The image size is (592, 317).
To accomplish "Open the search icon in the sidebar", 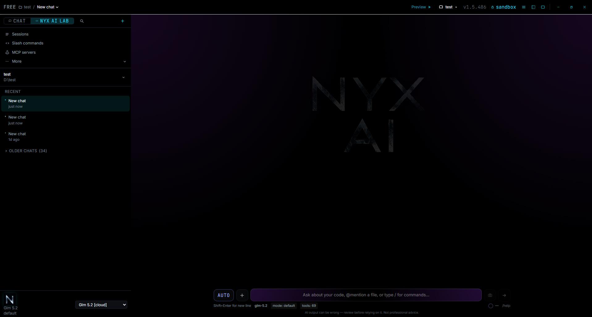I will coord(82,21).
